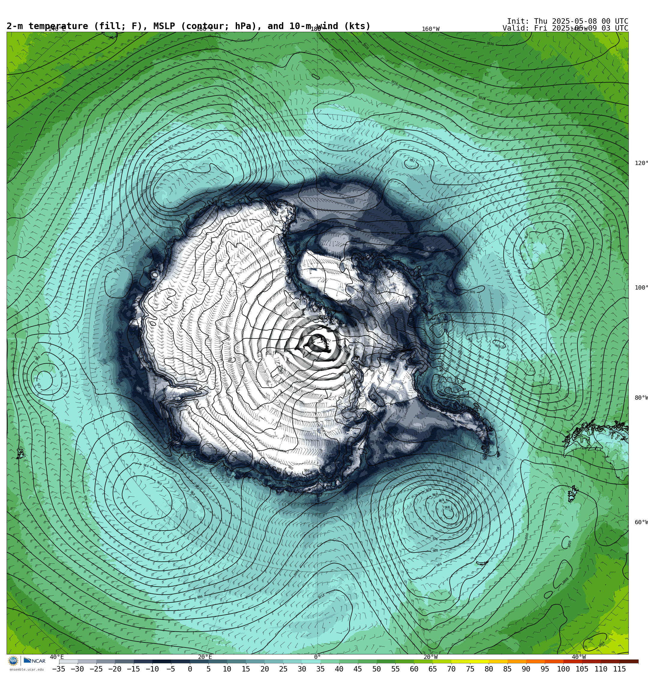Click the 120° label on the right edge
This screenshot has height=673, width=648.
(641, 163)
